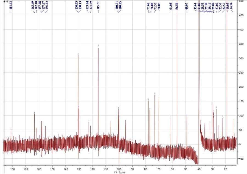247x174 pixels.
Task: Highlight the 29.30 peak label
Action: coord(206,6)
